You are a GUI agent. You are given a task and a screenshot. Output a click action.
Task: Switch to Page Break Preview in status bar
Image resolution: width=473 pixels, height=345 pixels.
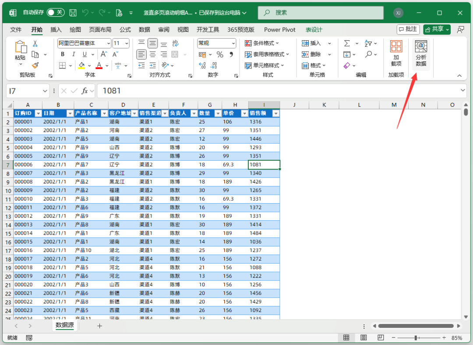tap(381, 338)
